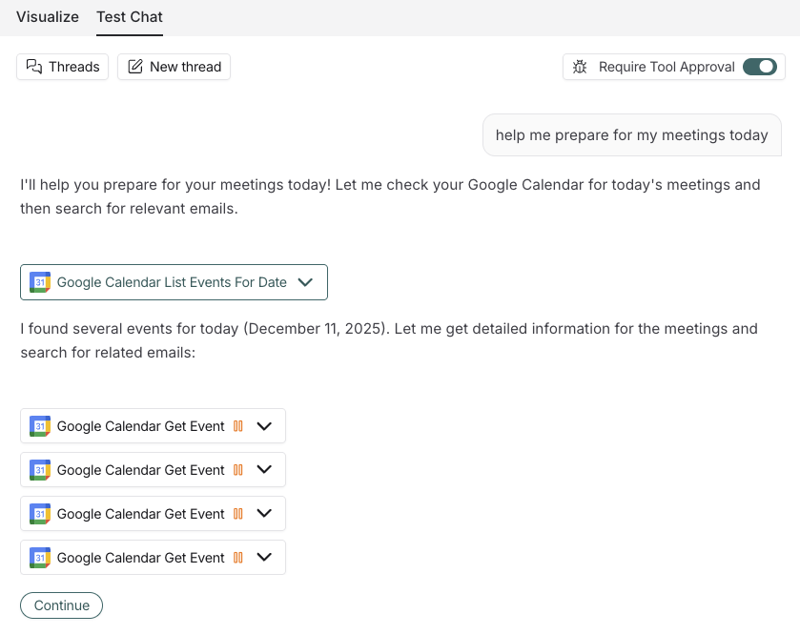Click the orange pause indicator on the fourth Get Event call

click(237, 557)
